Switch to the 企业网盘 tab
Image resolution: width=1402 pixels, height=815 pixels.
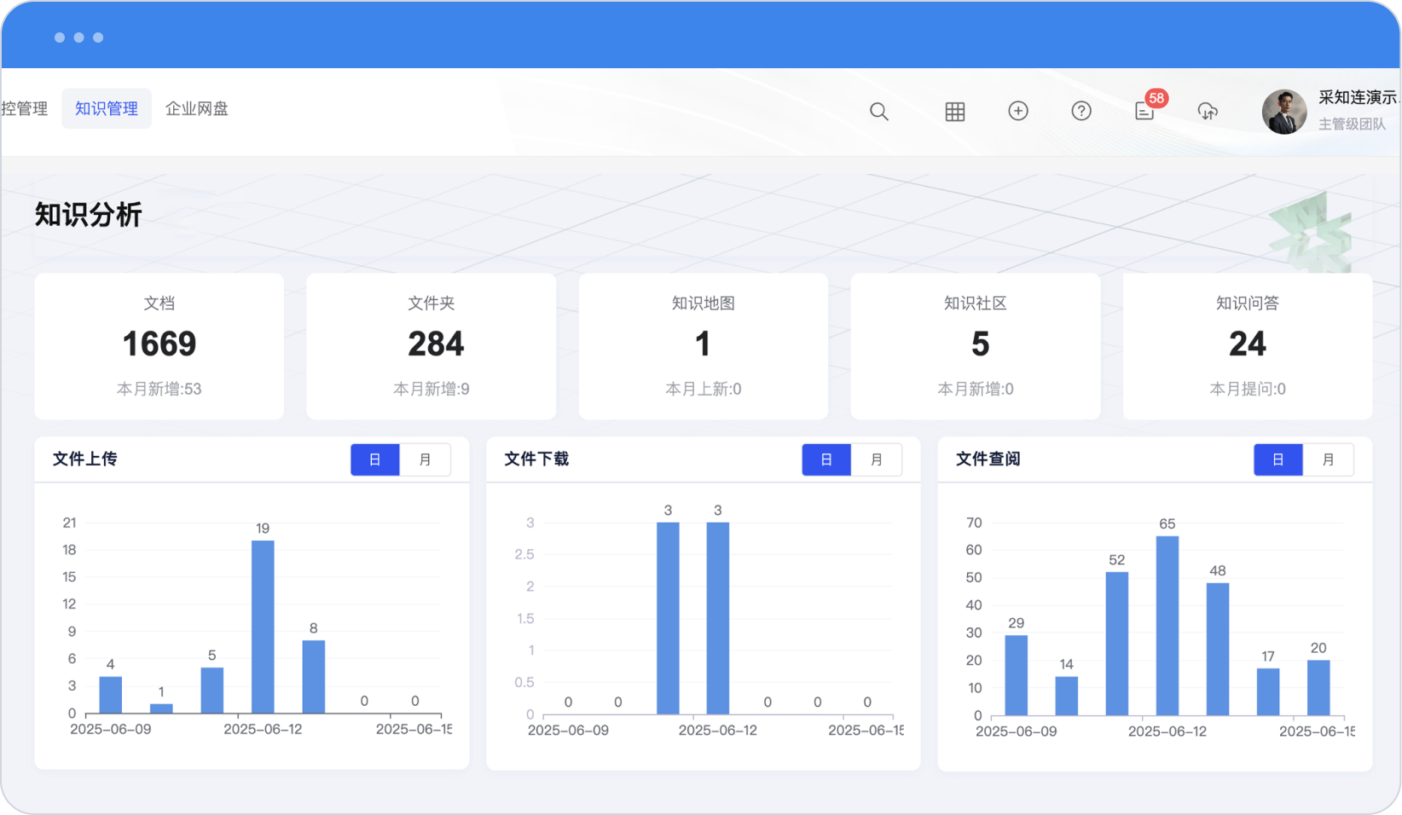point(197,109)
